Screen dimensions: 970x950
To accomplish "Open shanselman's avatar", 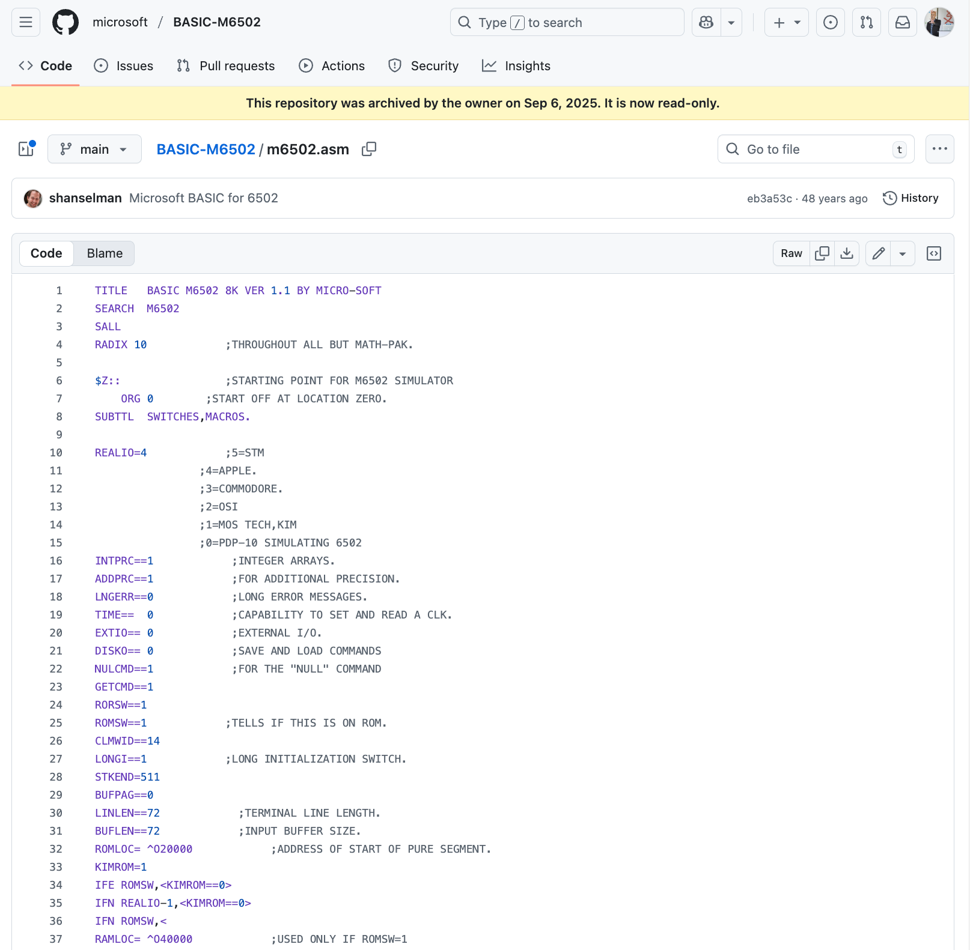I will 33,198.
